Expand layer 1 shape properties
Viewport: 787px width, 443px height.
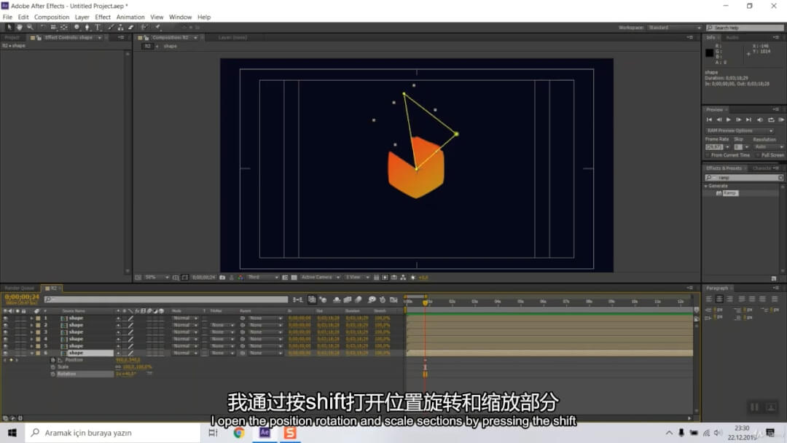(31, 318)
